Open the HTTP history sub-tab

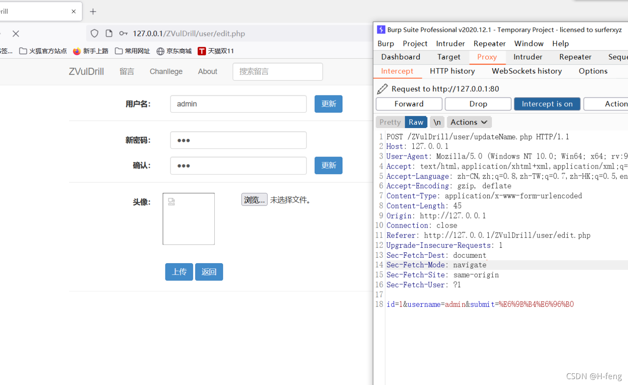(452, 71)
